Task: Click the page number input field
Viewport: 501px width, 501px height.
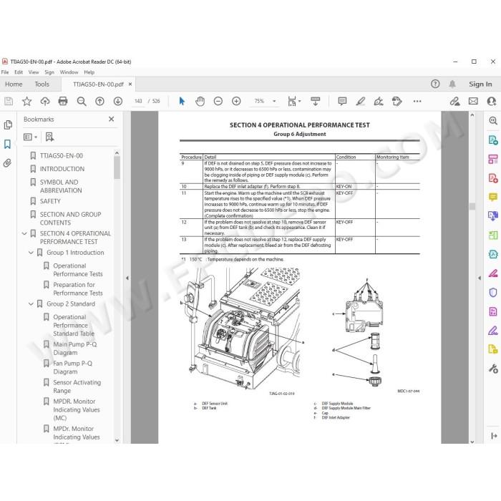Action: click(x=138, y=102)
